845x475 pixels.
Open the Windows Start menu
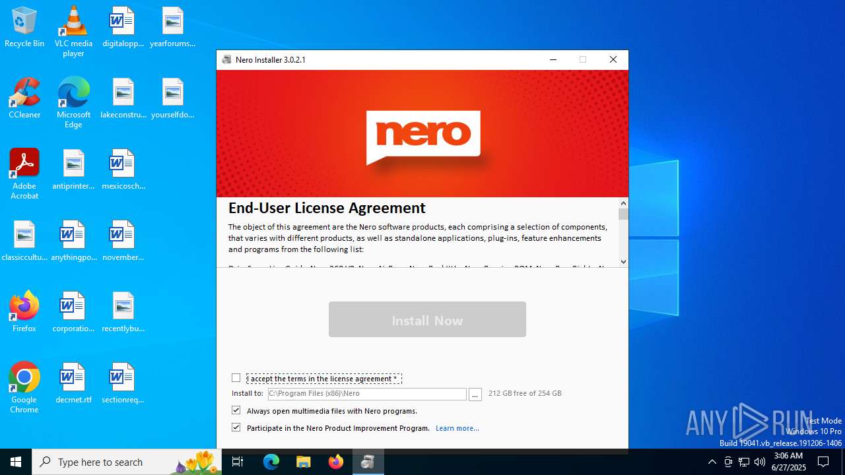[16, 462]
